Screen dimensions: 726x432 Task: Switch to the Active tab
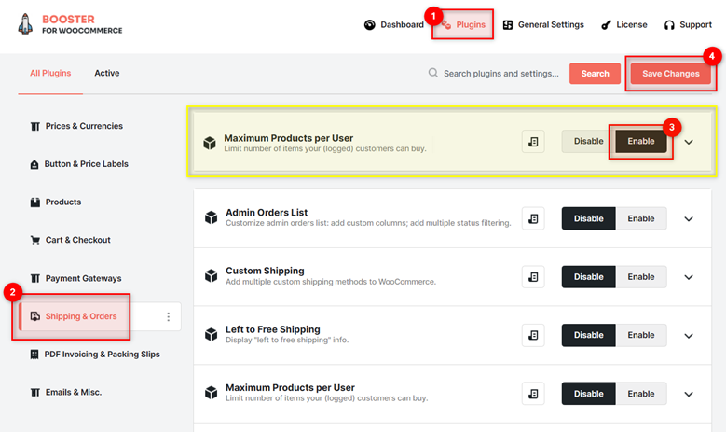107,73
